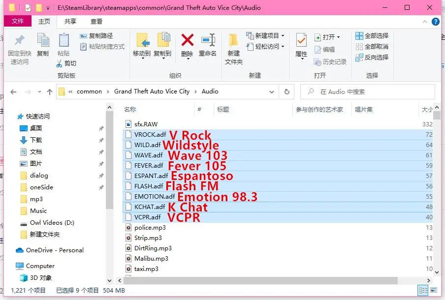Sort by the Contributing artists column header
This screenshot has width=445, height=300.
(x=319, y=110)
